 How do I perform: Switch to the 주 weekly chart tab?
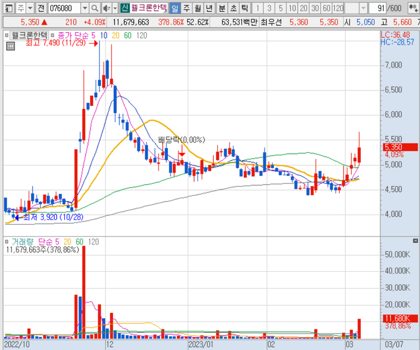[186, 8]
